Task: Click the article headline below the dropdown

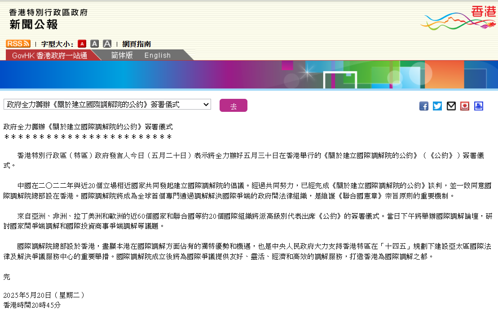Action: pos(88,127)
